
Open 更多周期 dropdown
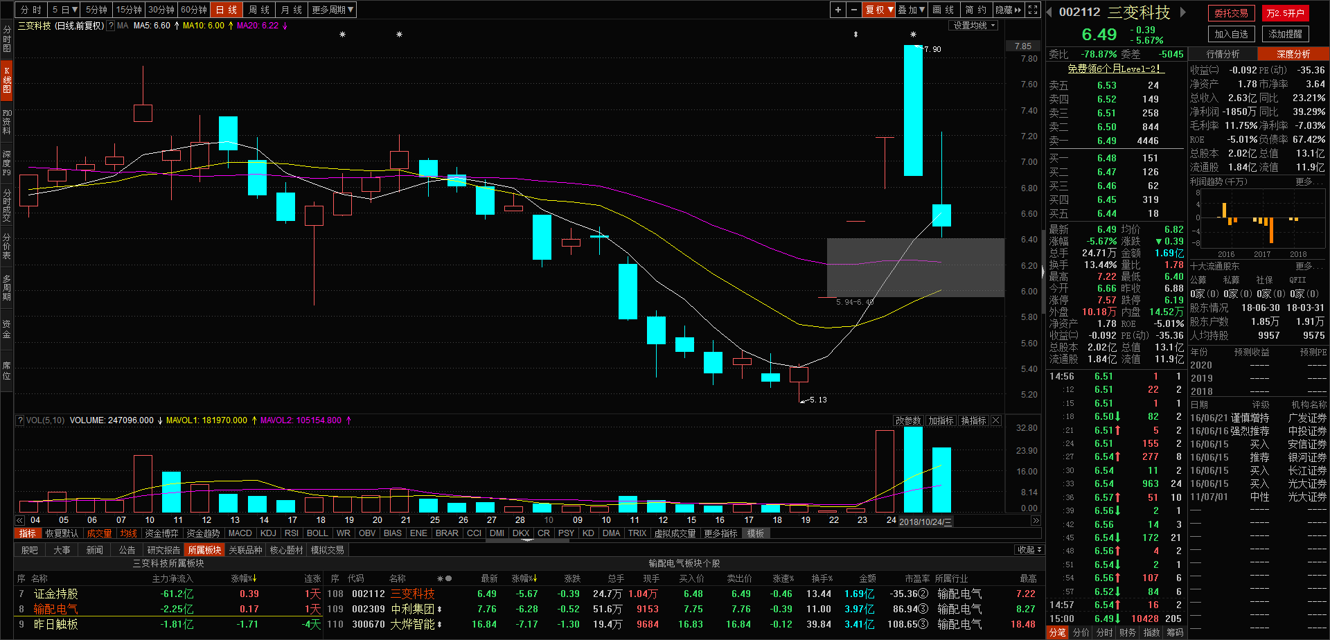point(332,10)
